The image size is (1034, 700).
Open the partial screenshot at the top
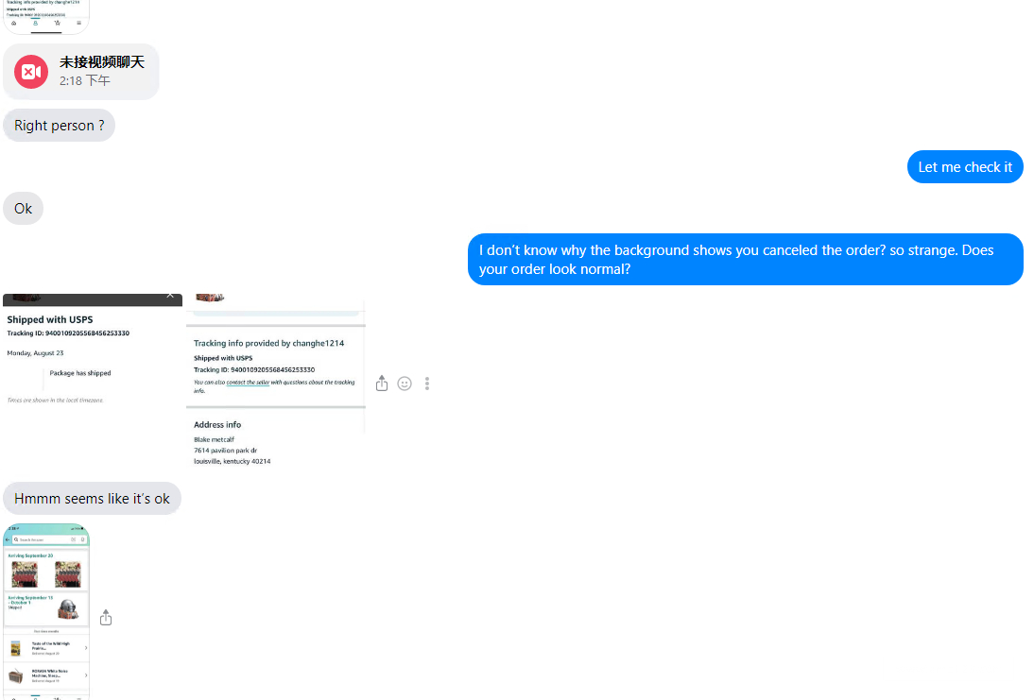coord(46,16)
